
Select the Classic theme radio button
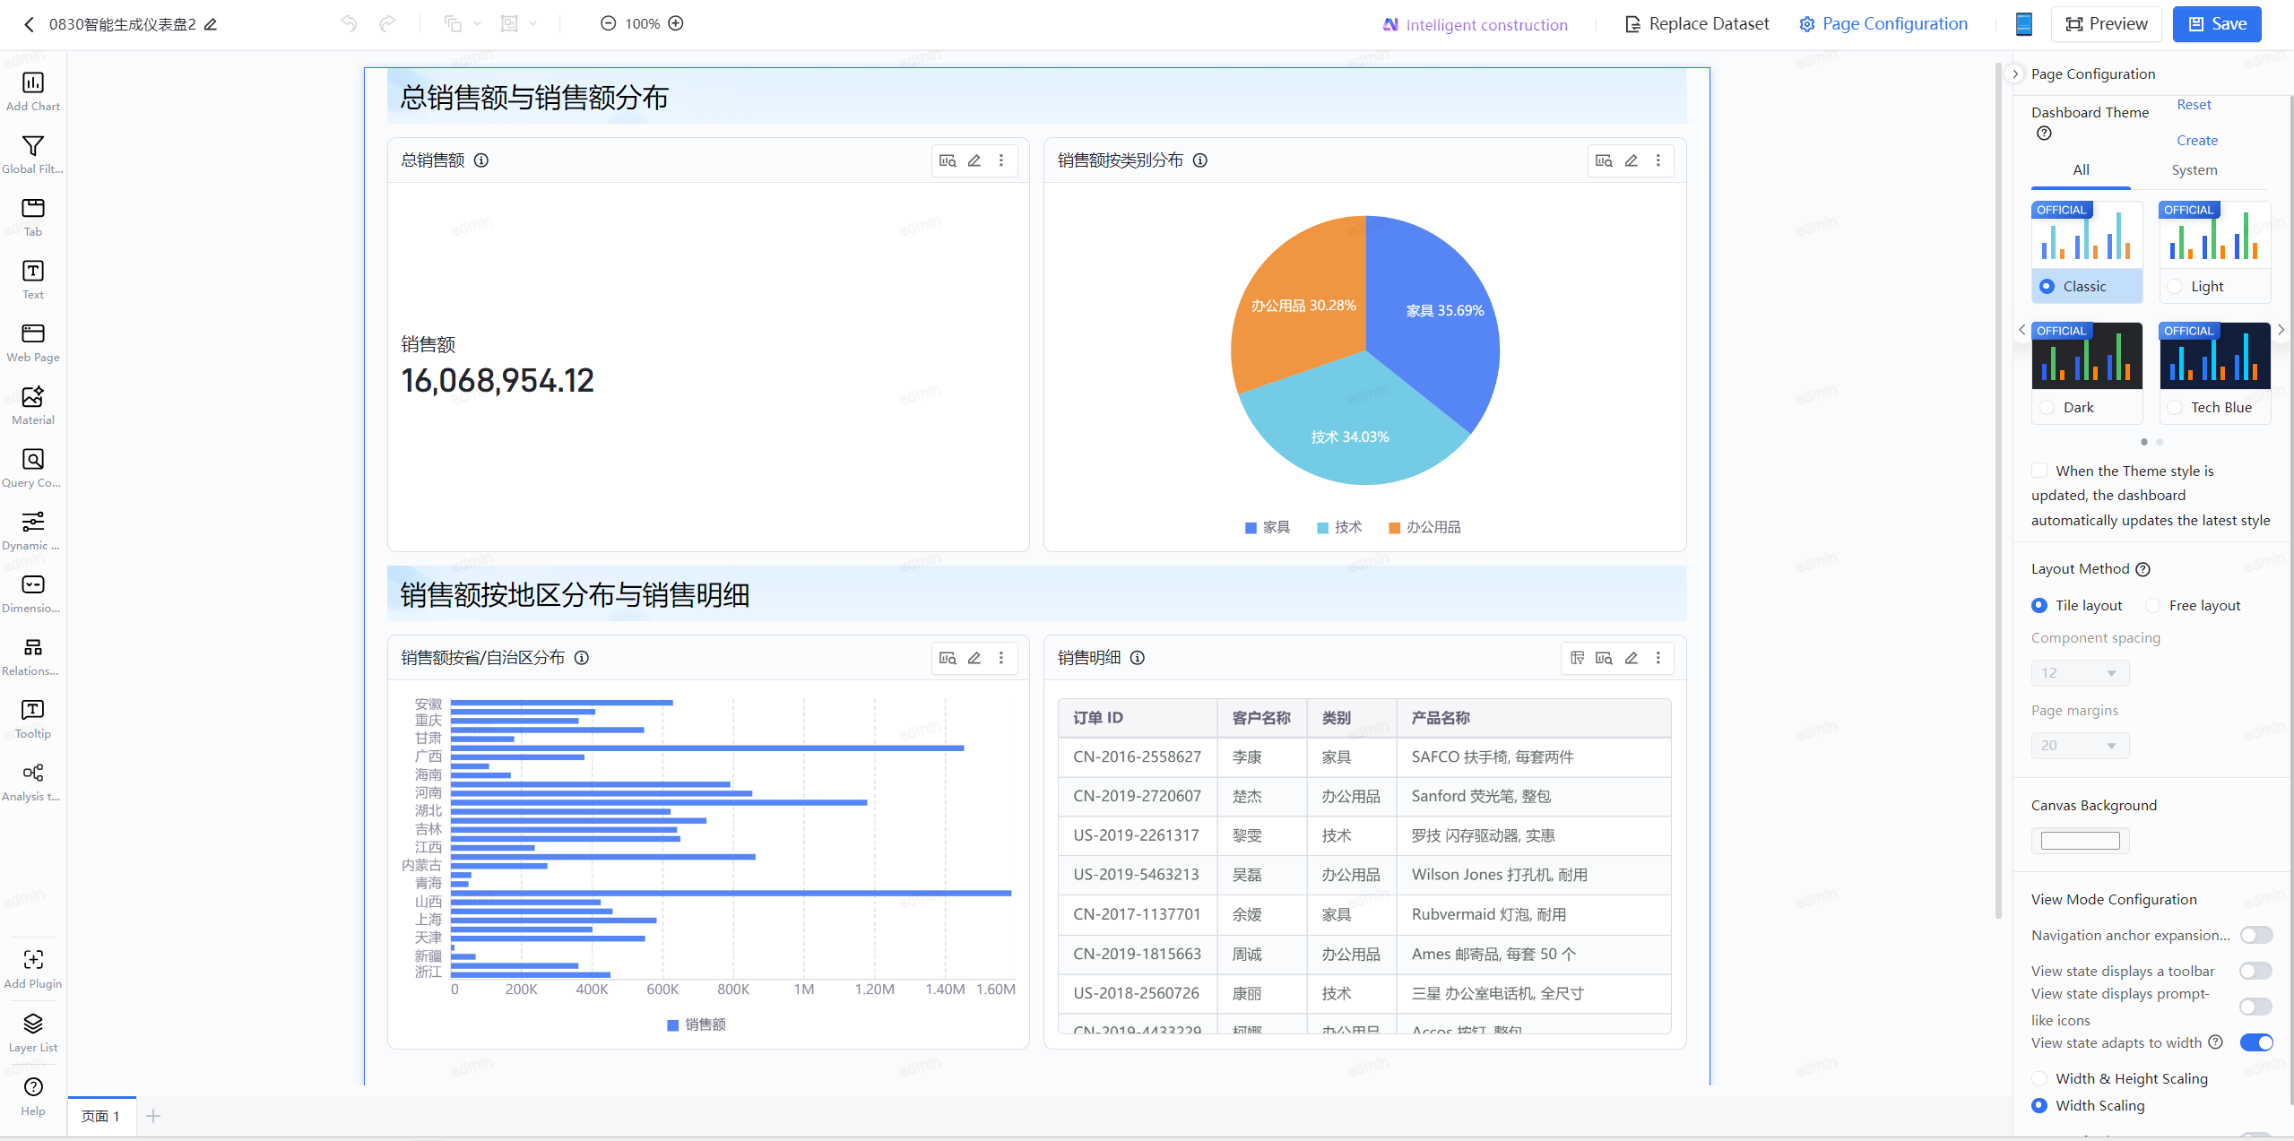pos(2047,287)
